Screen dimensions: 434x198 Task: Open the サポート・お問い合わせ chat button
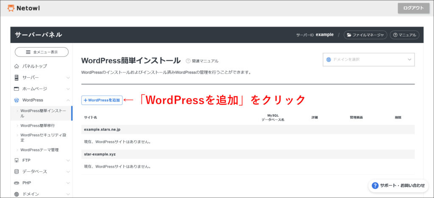pyautogui.click(x=398, y=186)
